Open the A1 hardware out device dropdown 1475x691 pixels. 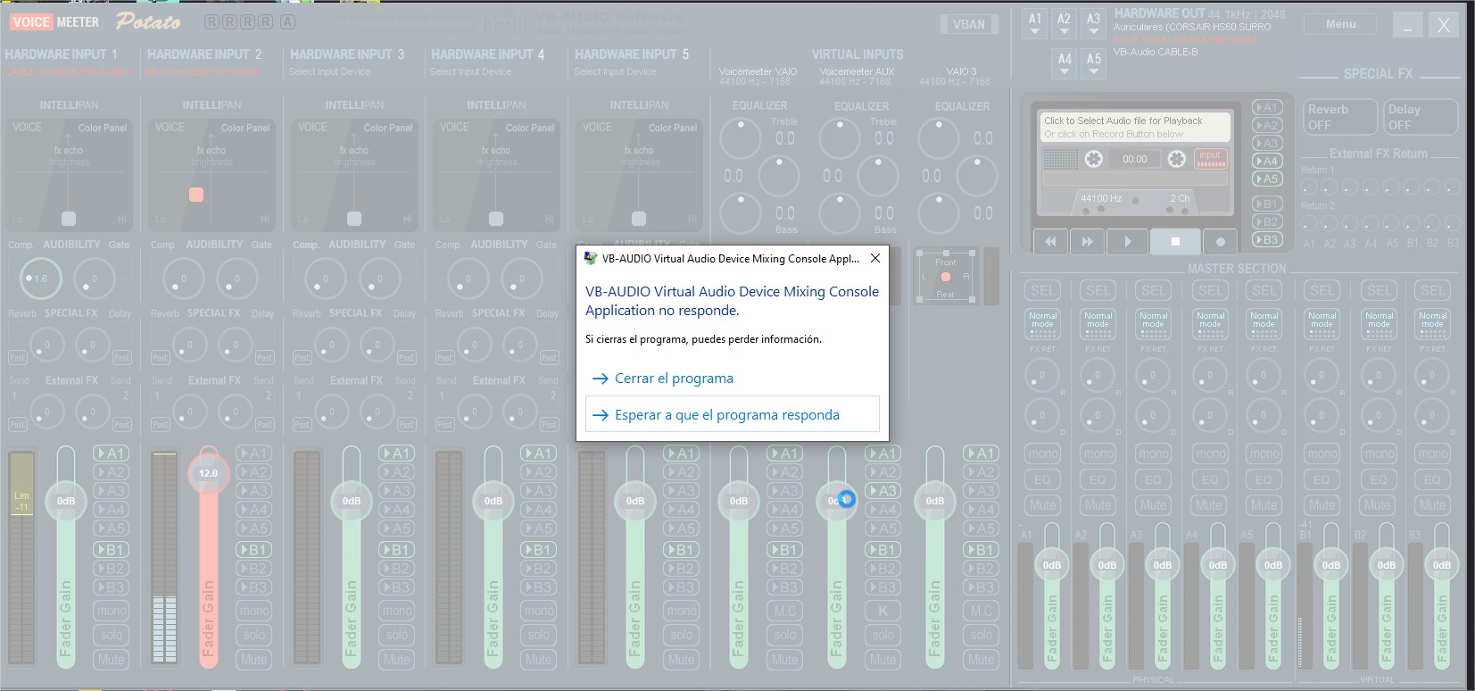point(1035,24)
